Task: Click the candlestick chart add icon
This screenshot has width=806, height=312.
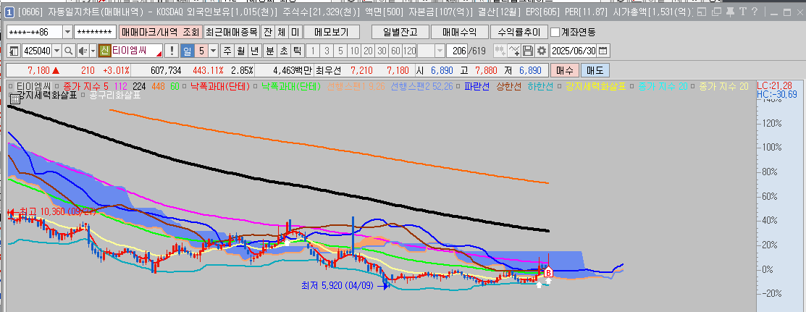Action: click(x=500, y=51)
